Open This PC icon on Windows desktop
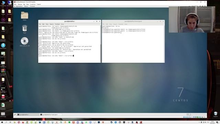This screenshot has height=124, width=220. coord(3,3)
